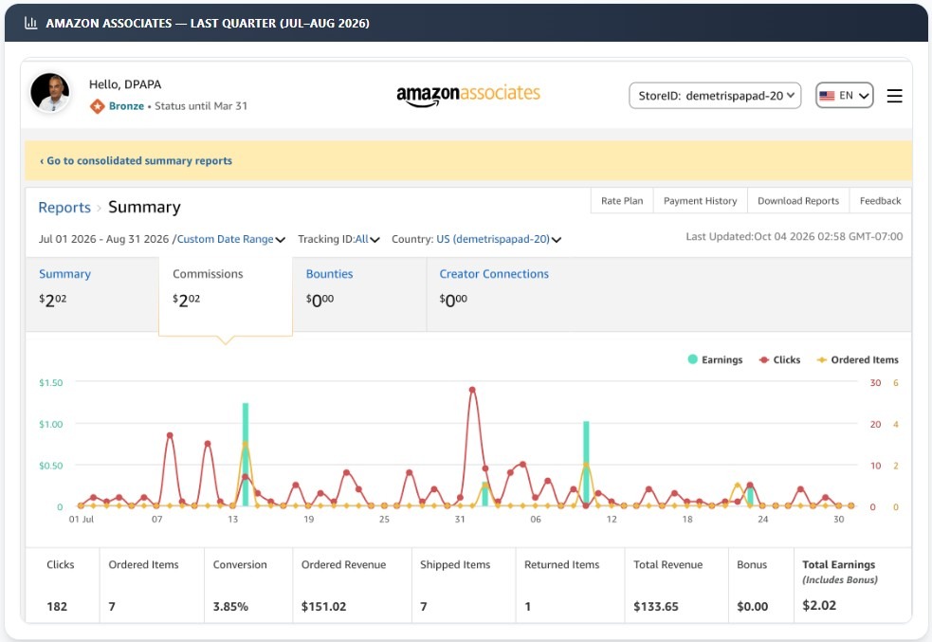Click the Conversion value 3.85%
This screenshot has height=642, width=932.
pos(230,606)
